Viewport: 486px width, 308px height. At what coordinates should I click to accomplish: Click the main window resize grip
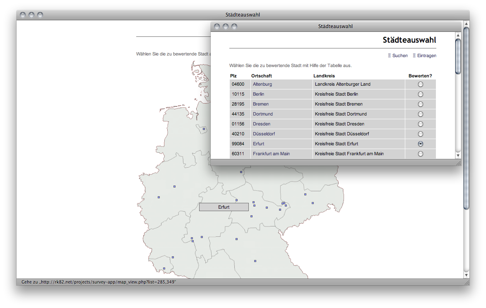click(x=467, y=282)
